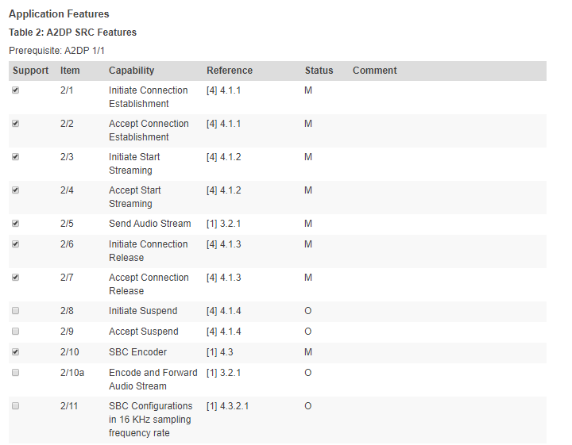Enable support for Initiate Suspend 2/8
The height and width of the screenshot is (445, 572).
(15, 311)
